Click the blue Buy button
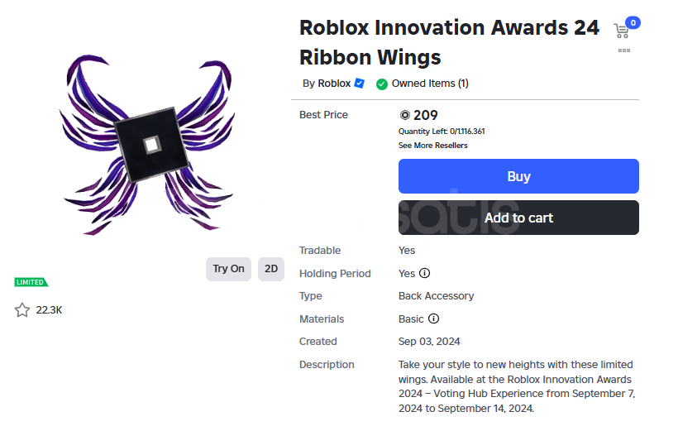This screenshot has width=678, height=431. tap(518, 176)
